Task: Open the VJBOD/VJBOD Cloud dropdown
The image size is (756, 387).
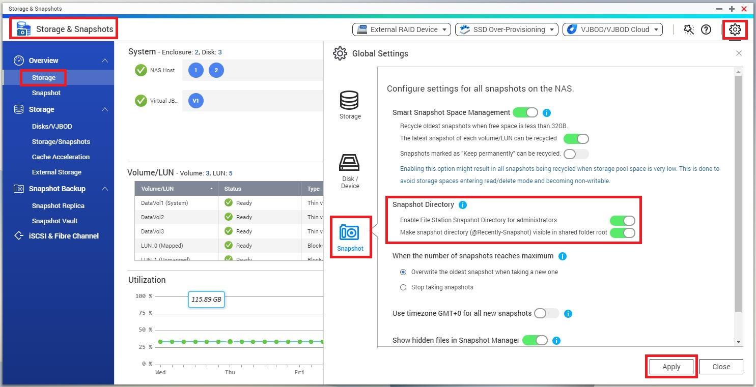Action: pyautogui.click(x=612, y=29)
